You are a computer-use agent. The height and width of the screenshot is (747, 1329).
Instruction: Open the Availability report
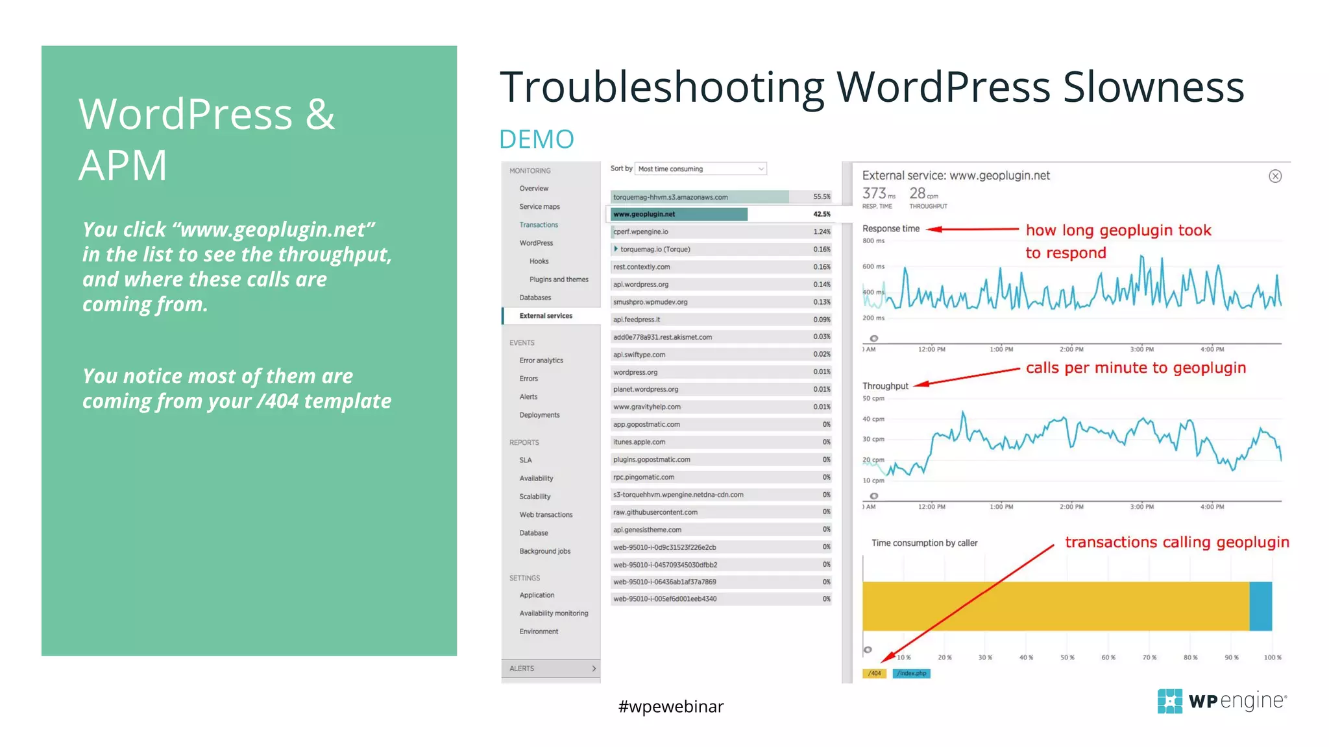coord(536,479)
